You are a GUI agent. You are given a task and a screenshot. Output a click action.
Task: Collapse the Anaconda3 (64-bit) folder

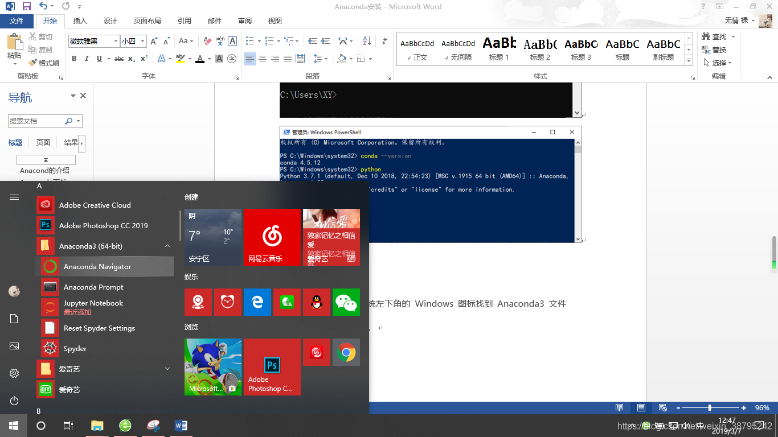[105, 246]
